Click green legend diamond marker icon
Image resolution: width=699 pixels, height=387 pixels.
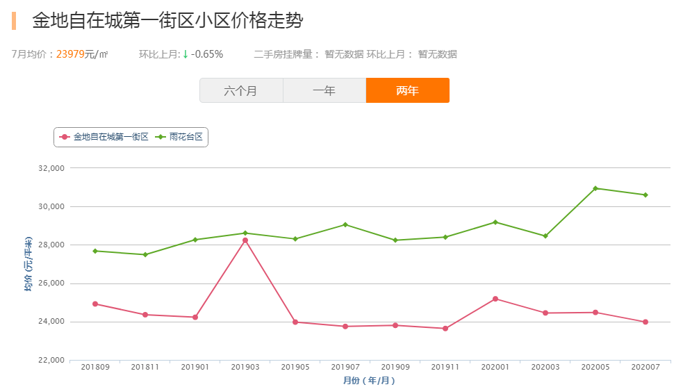160,137
